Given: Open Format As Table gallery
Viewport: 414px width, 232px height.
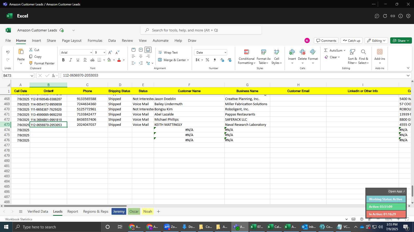Looking at the screenshot, I should click(263, 57).
